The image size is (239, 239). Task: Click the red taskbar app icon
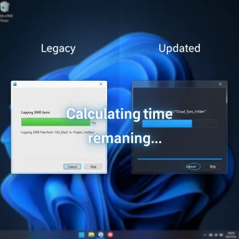click(110, 235)
